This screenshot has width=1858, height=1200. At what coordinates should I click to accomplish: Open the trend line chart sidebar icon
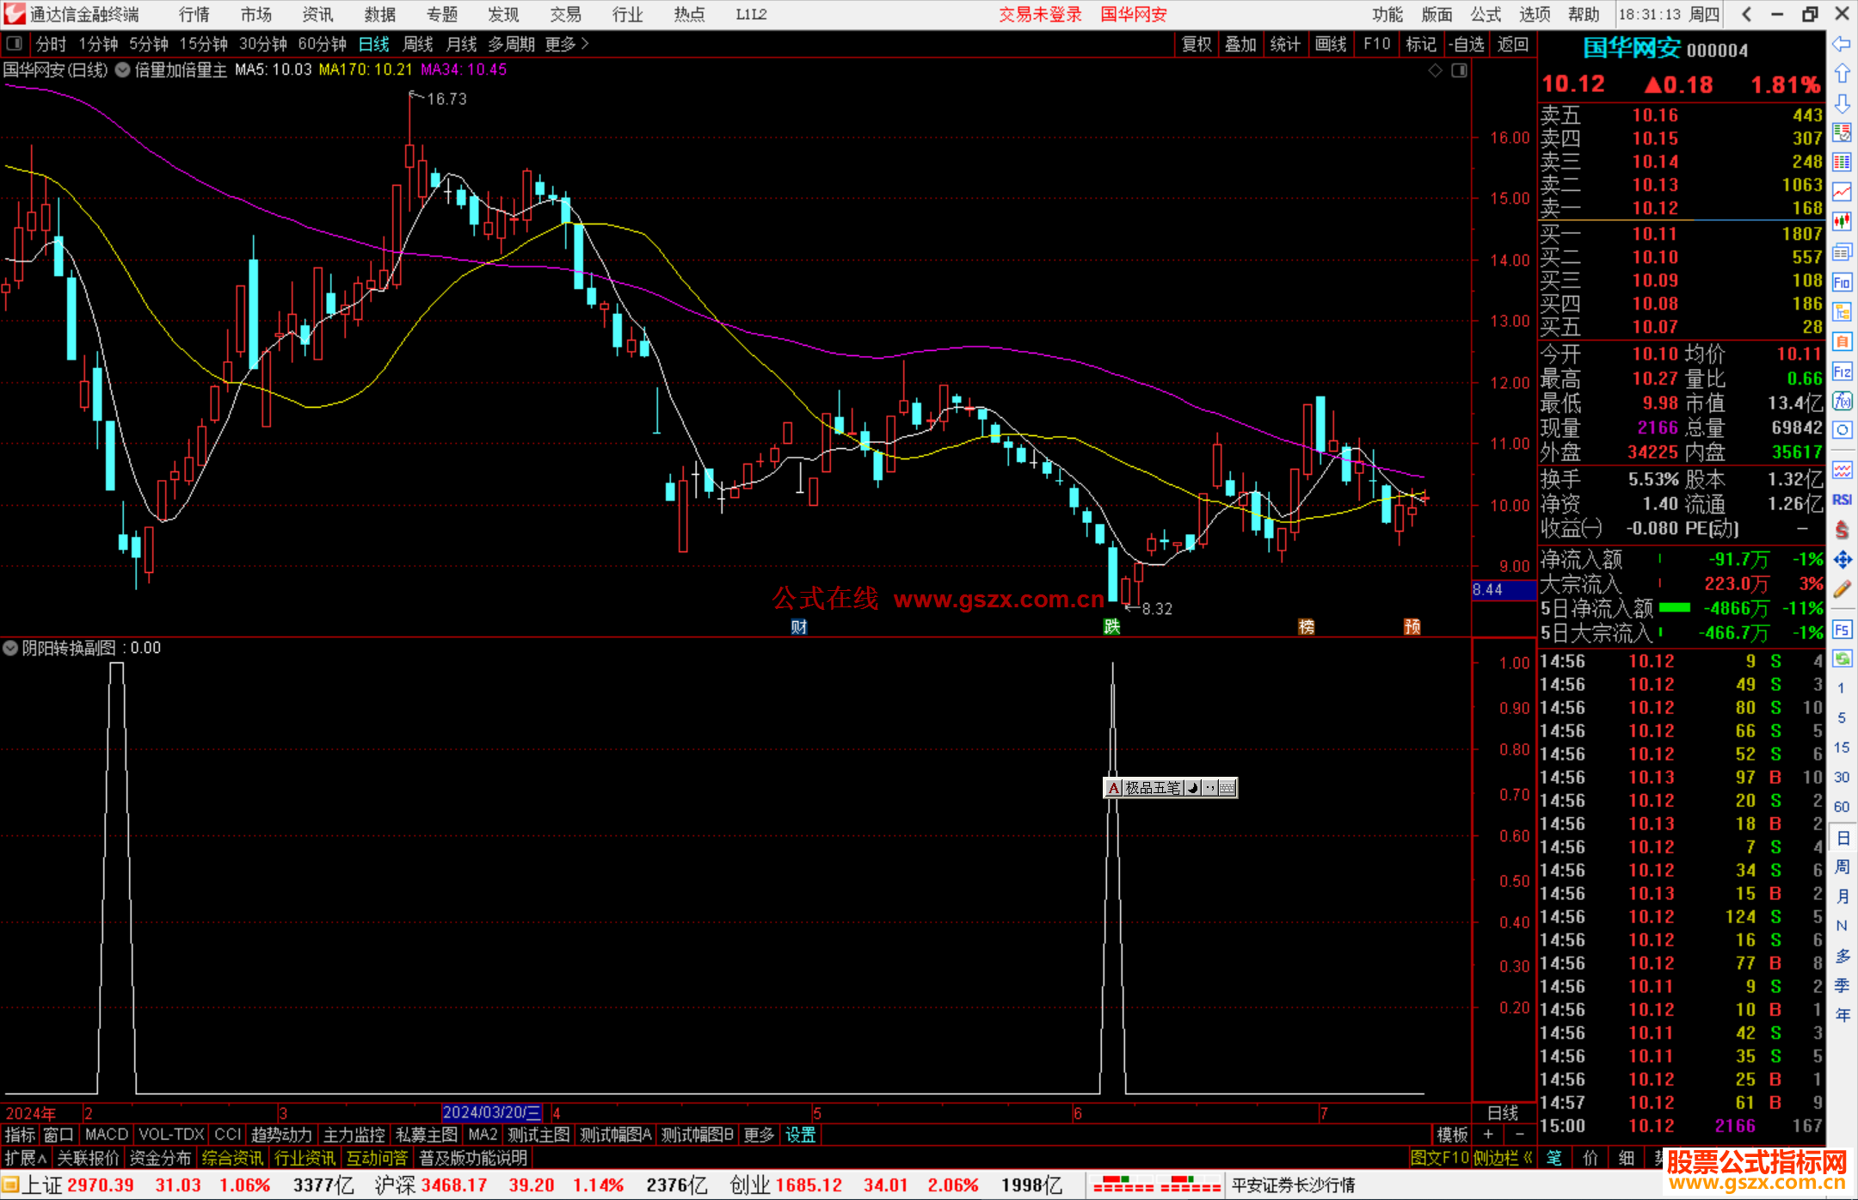[1842, 192]
